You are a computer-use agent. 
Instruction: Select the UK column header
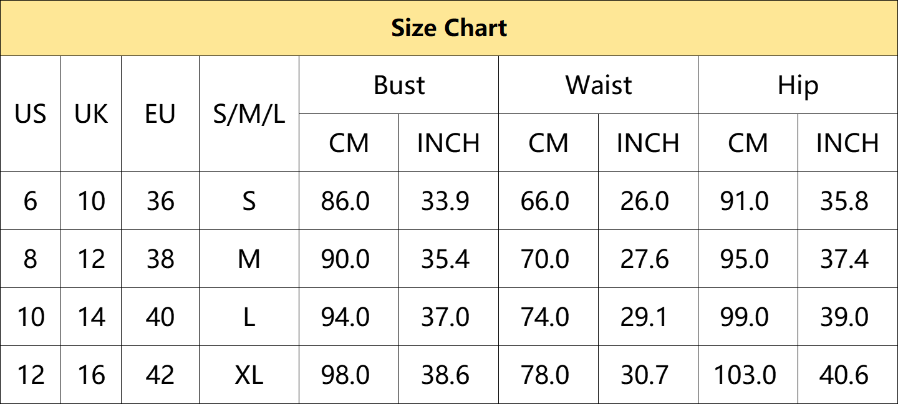[91, 114]
